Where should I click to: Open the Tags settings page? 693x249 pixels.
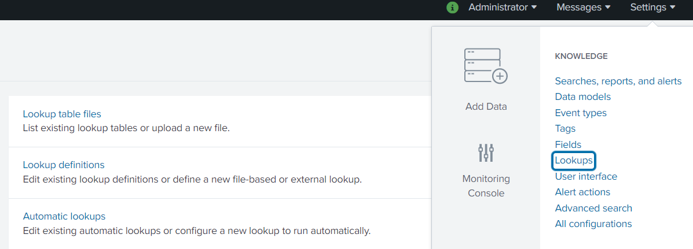(x=565, y=128)
